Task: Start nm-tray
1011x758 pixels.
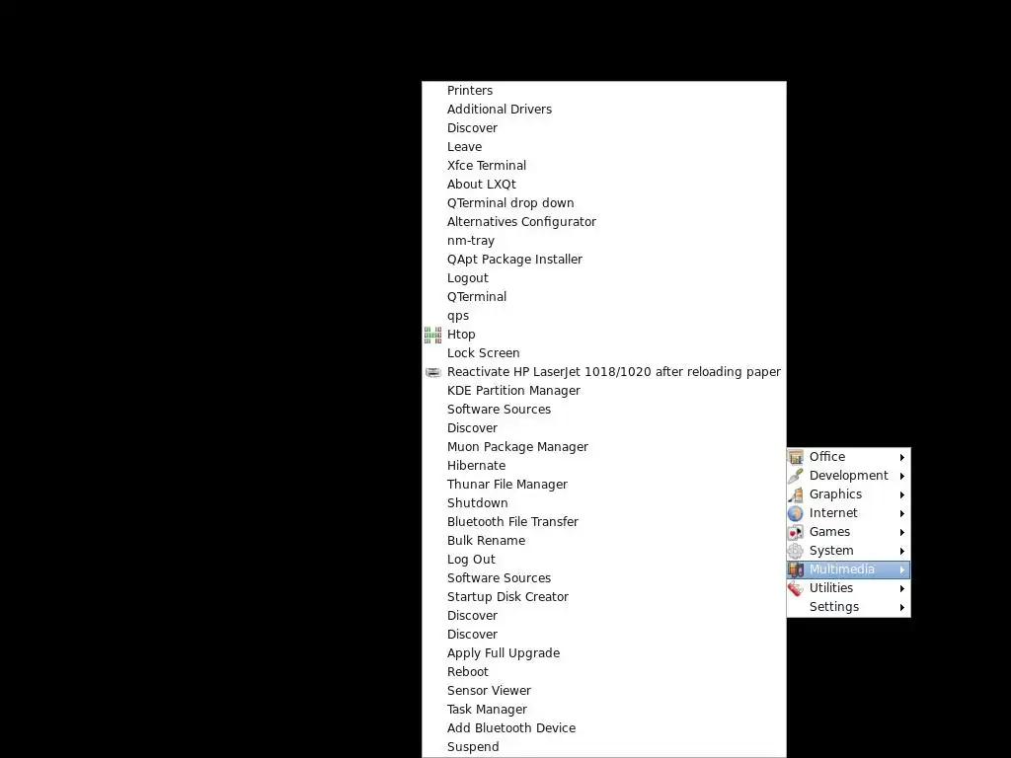Action: [x=604, y=241]
